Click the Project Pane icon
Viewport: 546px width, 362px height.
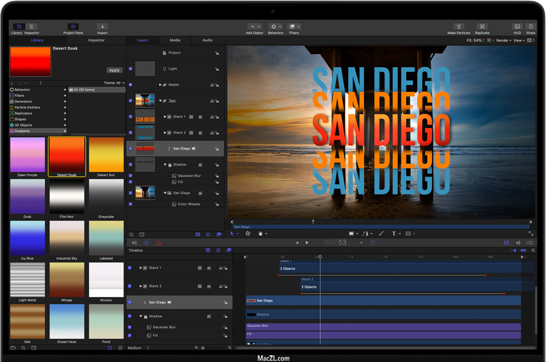pos(73,27)
